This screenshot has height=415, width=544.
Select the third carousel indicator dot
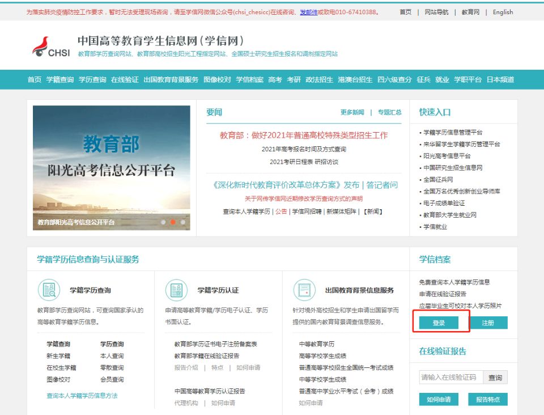click(x=182, y=222)
